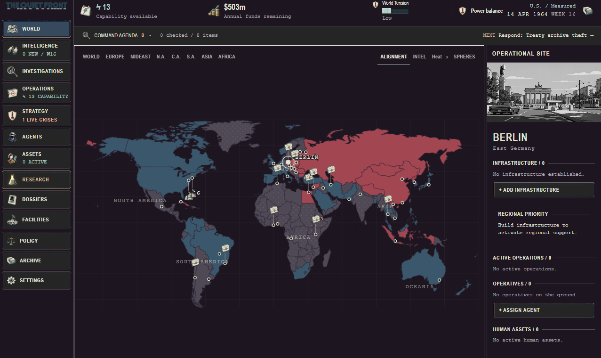Viewport: 601px width, 358px height.
Task: Go to the Operations section
Action: [37, 92]
